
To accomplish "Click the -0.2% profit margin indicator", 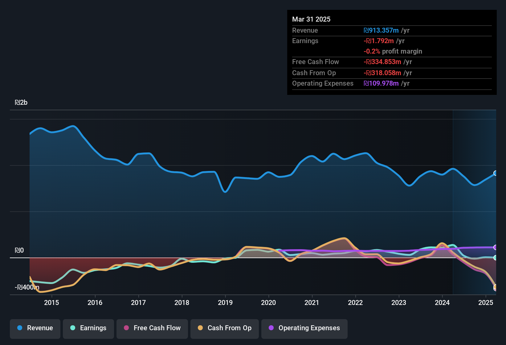I will click(x=372, y=51).
